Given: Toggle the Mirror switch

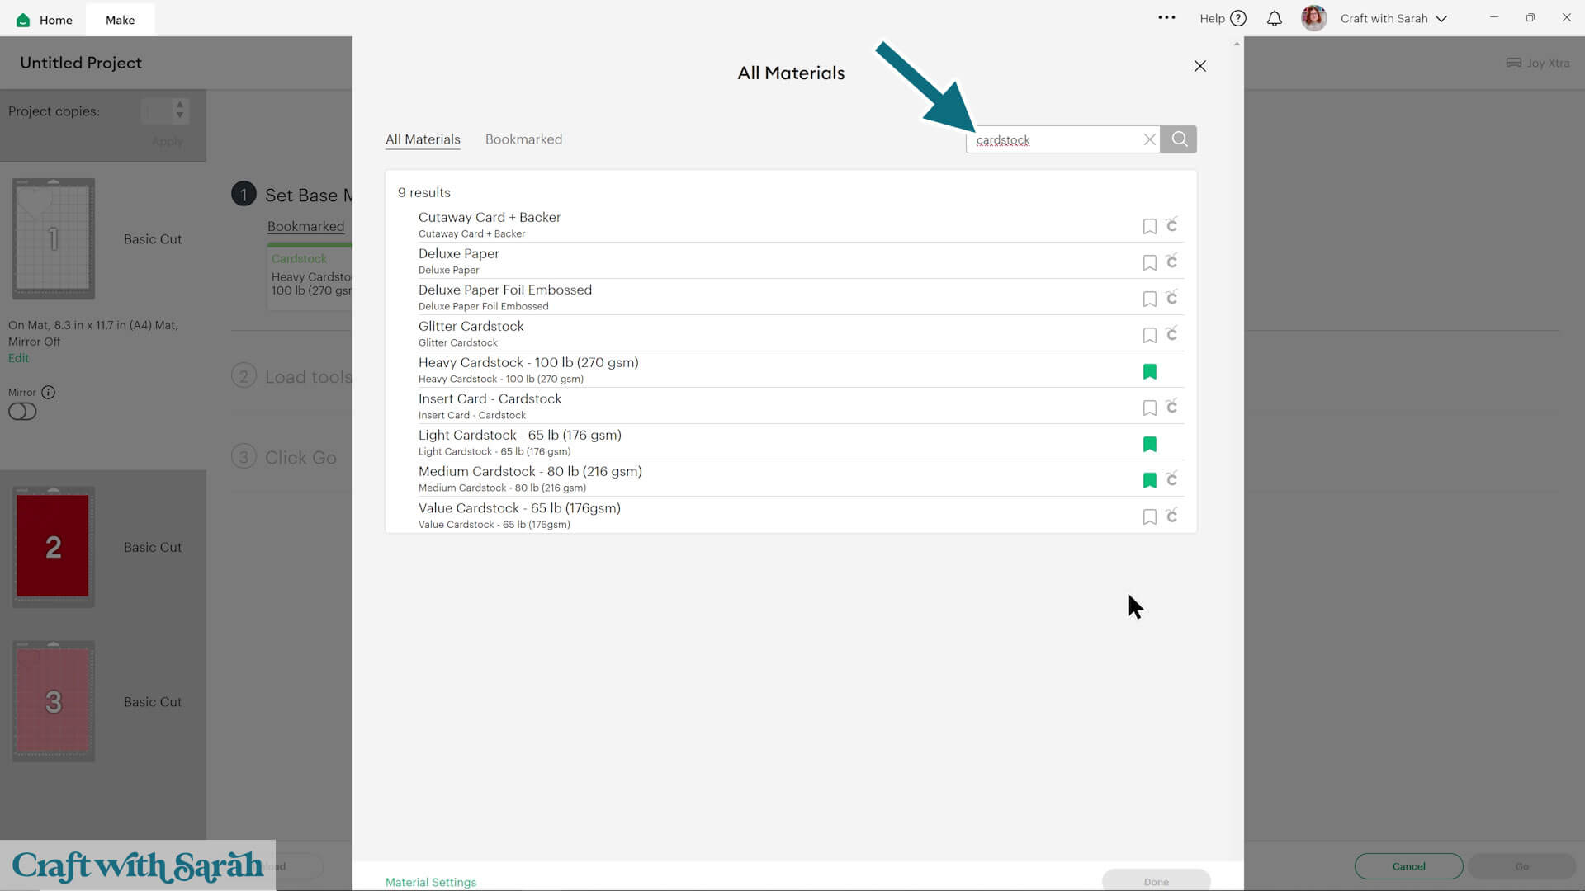Looking at the screenshot, I should 22,412.
